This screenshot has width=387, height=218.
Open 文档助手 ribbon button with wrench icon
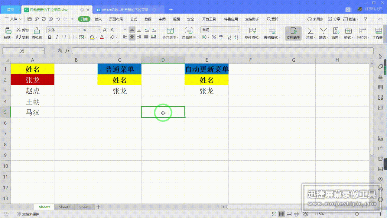tap(293, 34)
